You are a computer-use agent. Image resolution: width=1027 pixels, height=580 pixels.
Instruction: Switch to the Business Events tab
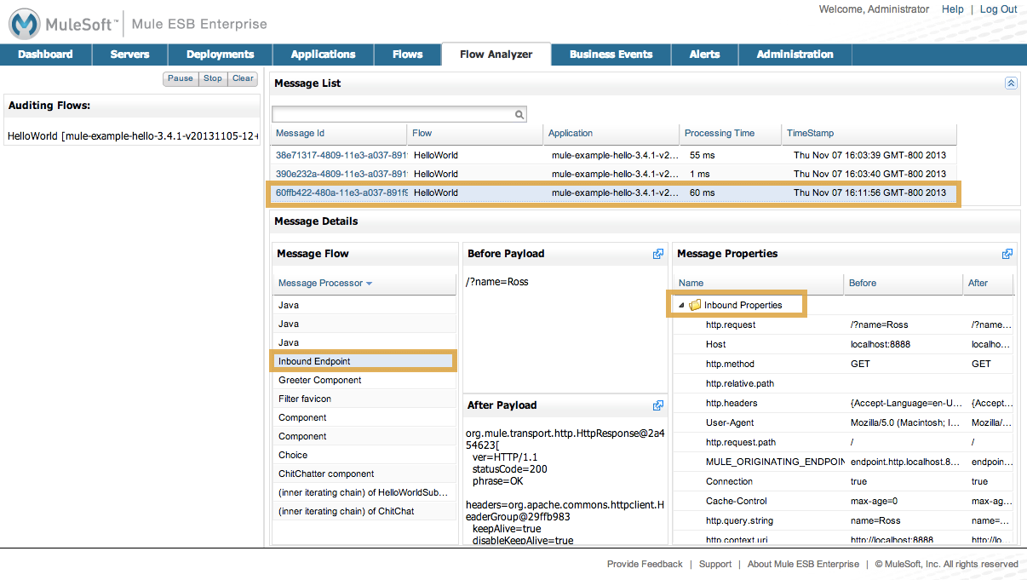click(611, 55)
